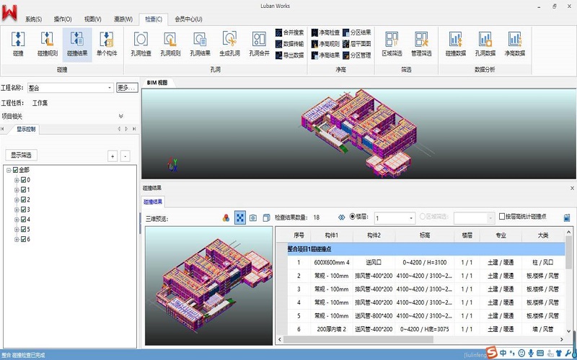Click the 显示筛选 button

click(x=22, y=155)
